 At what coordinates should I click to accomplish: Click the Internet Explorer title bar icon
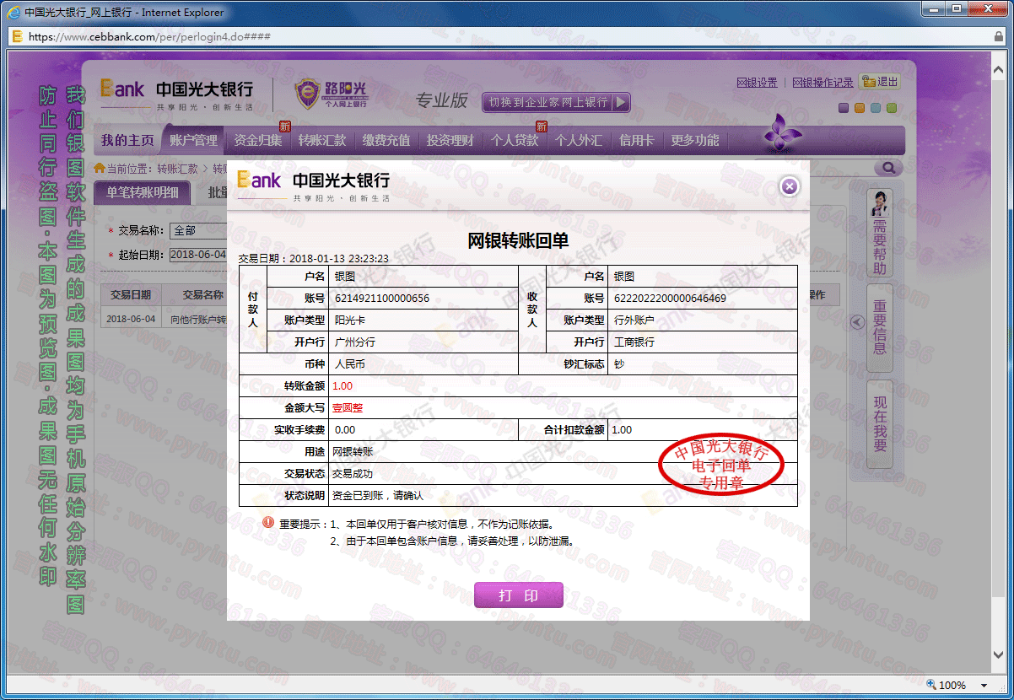[14, 12]
